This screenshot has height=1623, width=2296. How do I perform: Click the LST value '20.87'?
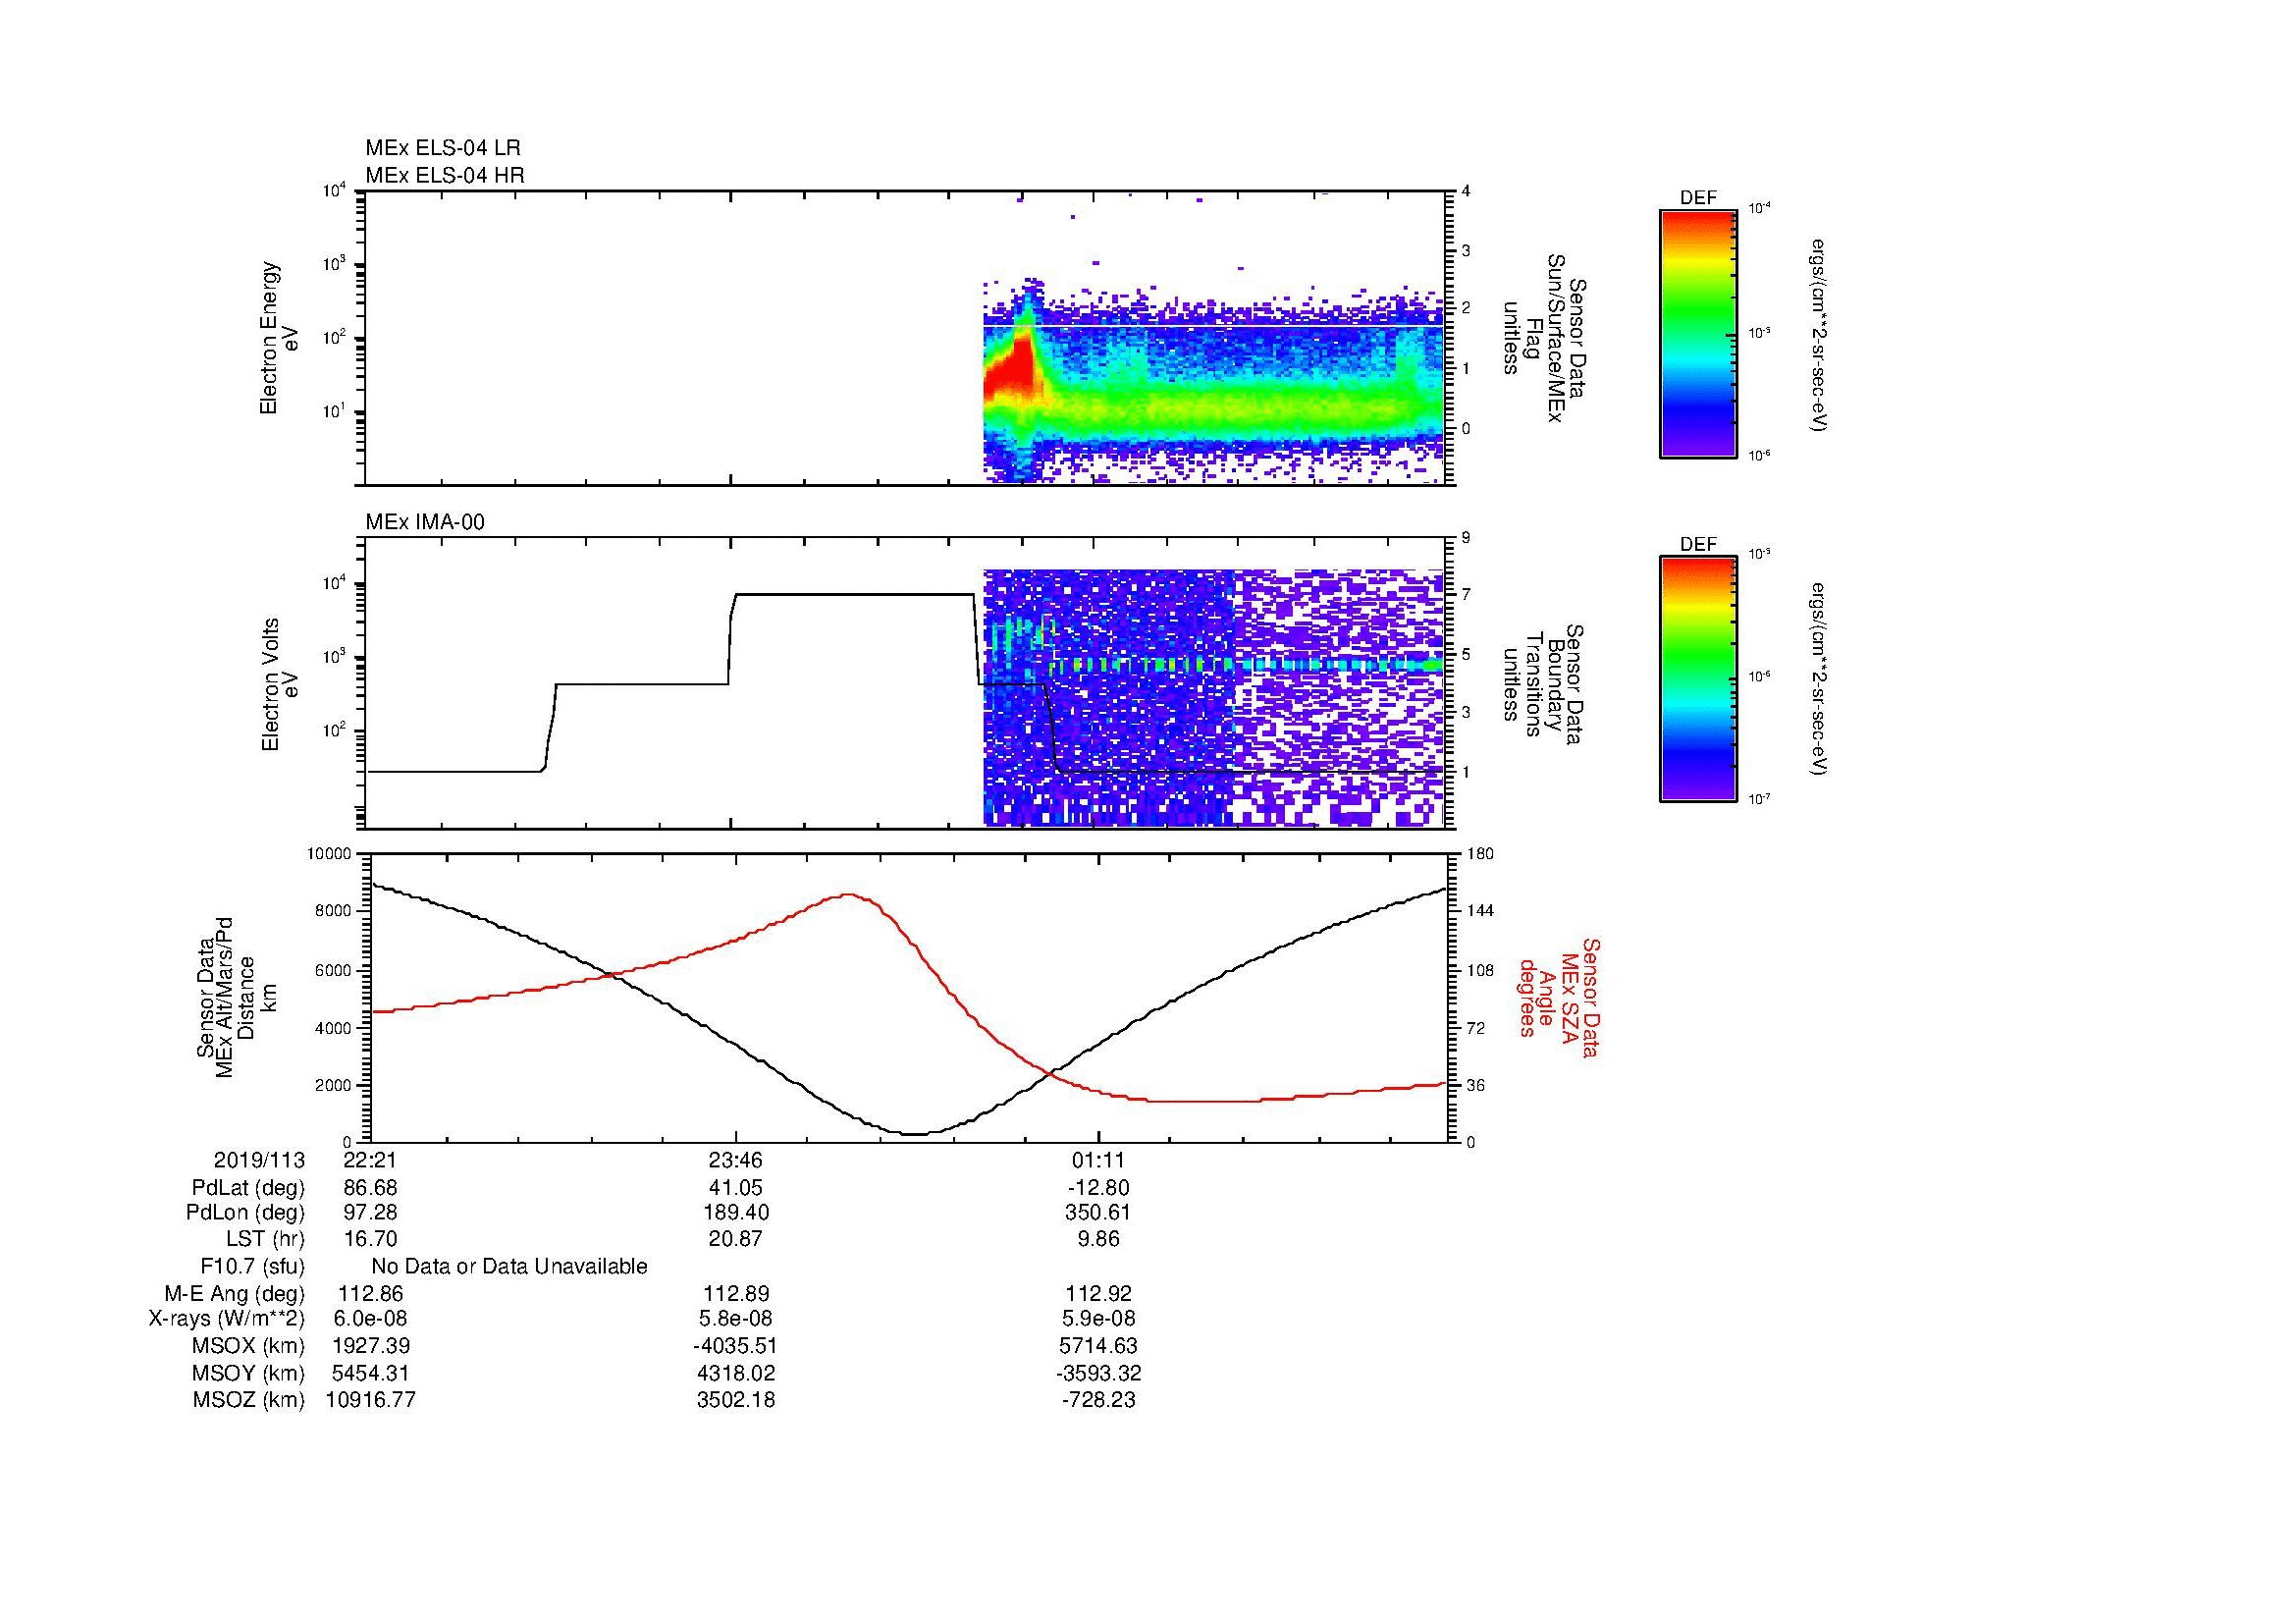click(x=736, y=1239)
